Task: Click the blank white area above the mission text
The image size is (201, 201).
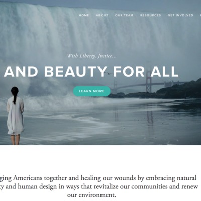Action: point(100,159)
